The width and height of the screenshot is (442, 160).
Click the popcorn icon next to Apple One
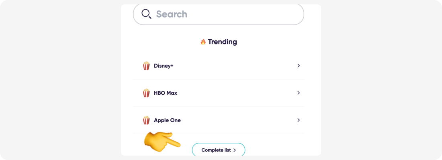point(146,120)
